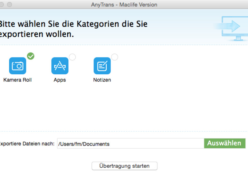Select the Notizen category icon
The image size is (248, 186).
tap(102, 66)
